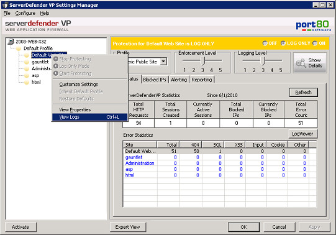This screenshot has height=235, width=336.
Task: Open the LogViewer button
Action: pyautogui.click(x=302, y=134)
